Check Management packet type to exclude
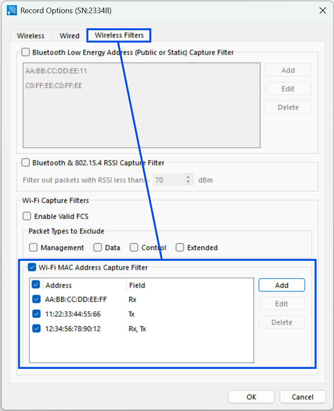 [33, 248]
